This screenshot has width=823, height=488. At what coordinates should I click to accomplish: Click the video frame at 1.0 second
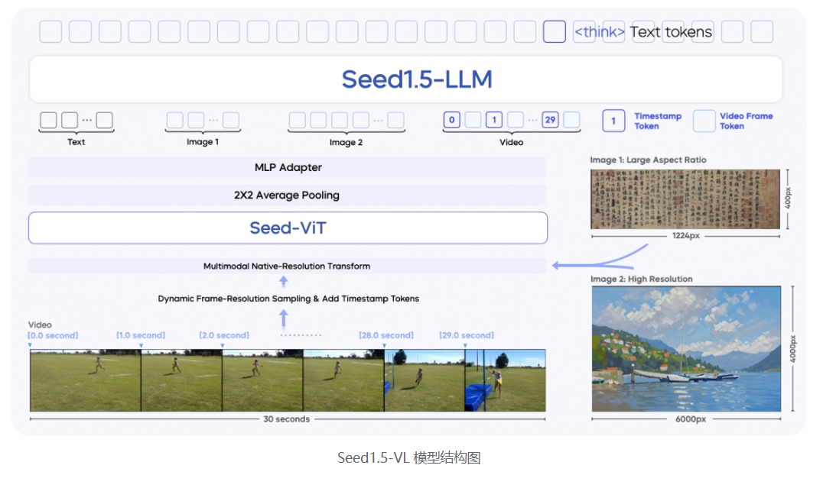point(181,380)
